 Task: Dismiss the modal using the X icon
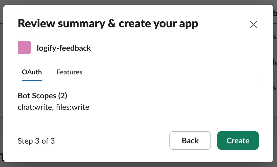[253, 24]
